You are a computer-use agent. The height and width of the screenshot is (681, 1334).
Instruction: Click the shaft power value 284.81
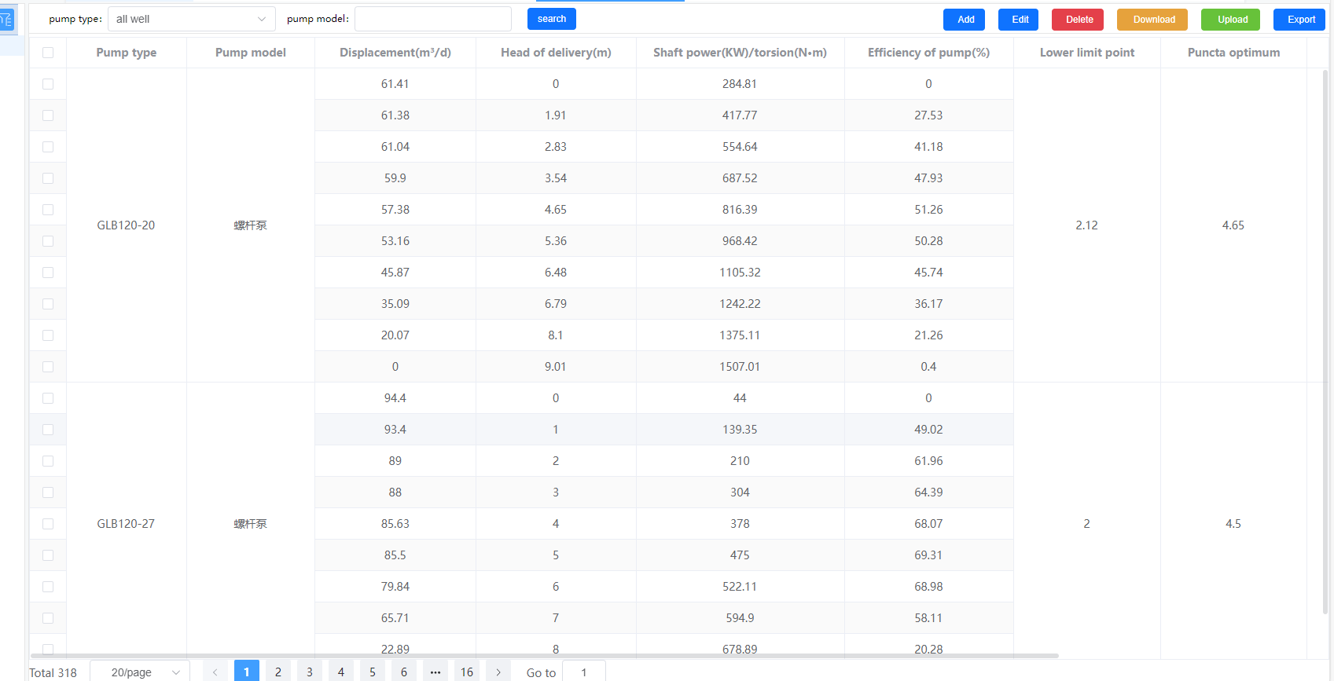click(x=740, y=84)
